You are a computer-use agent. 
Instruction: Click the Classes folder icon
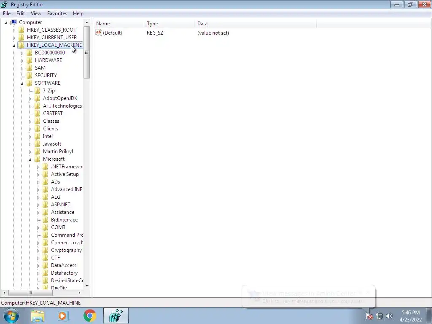point(38,121)
